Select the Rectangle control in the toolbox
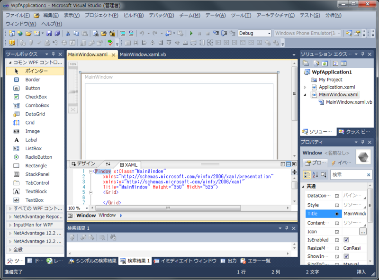The image size is (379, 280). click(x=35, y=166)
